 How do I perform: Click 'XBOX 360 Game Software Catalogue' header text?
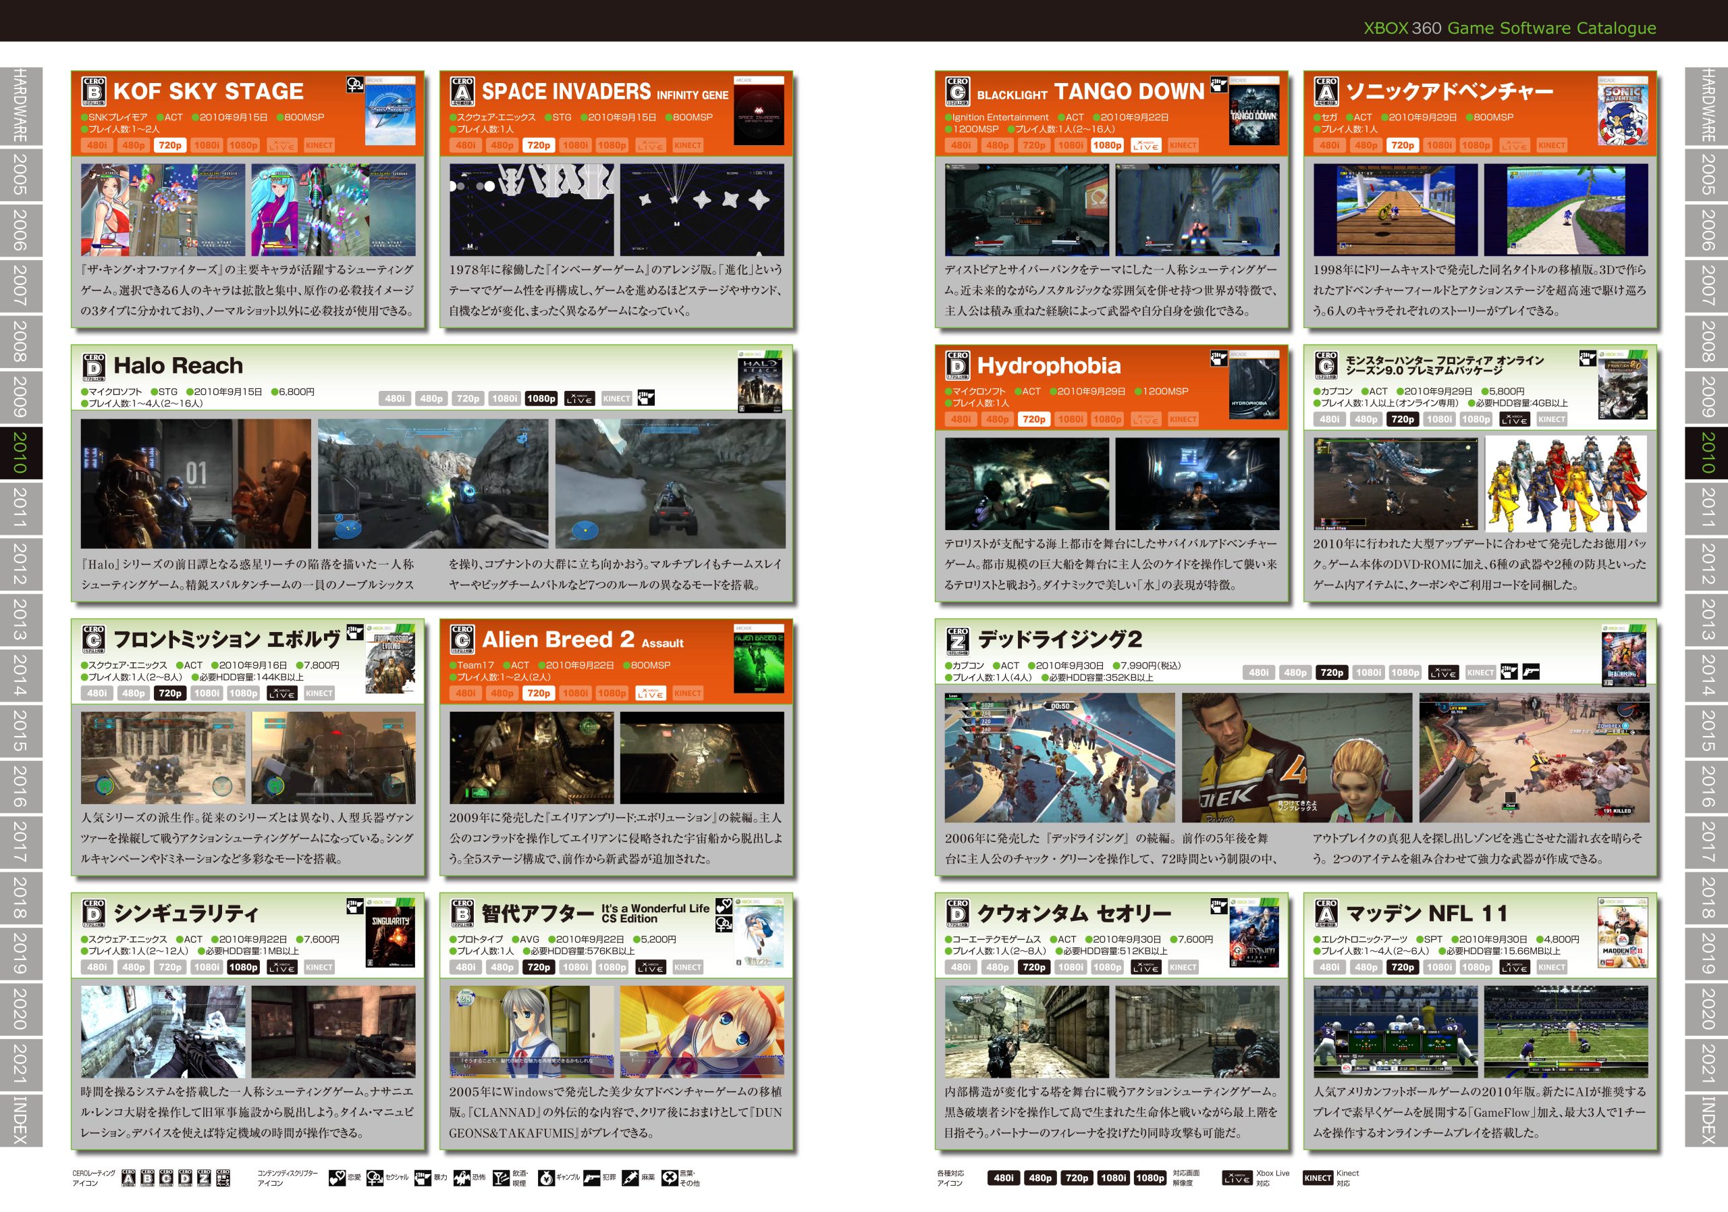[x=1510, y=28]
